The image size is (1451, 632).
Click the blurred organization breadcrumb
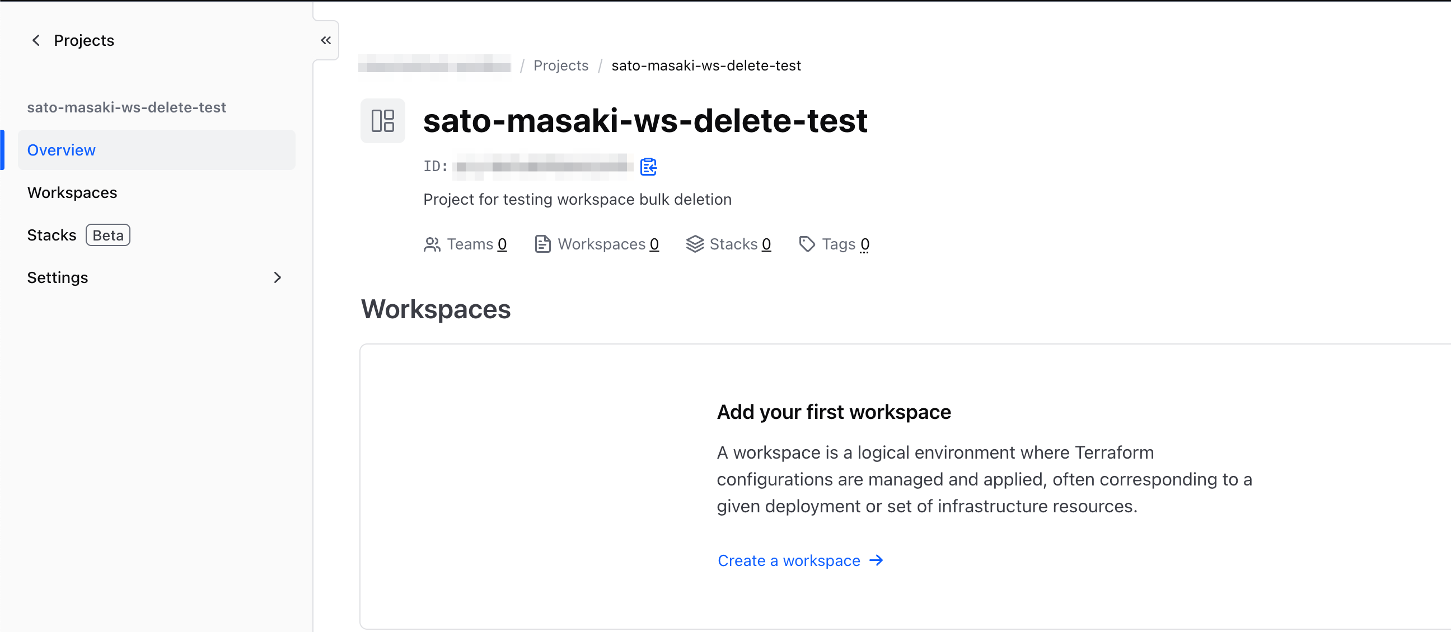point(434,65)
